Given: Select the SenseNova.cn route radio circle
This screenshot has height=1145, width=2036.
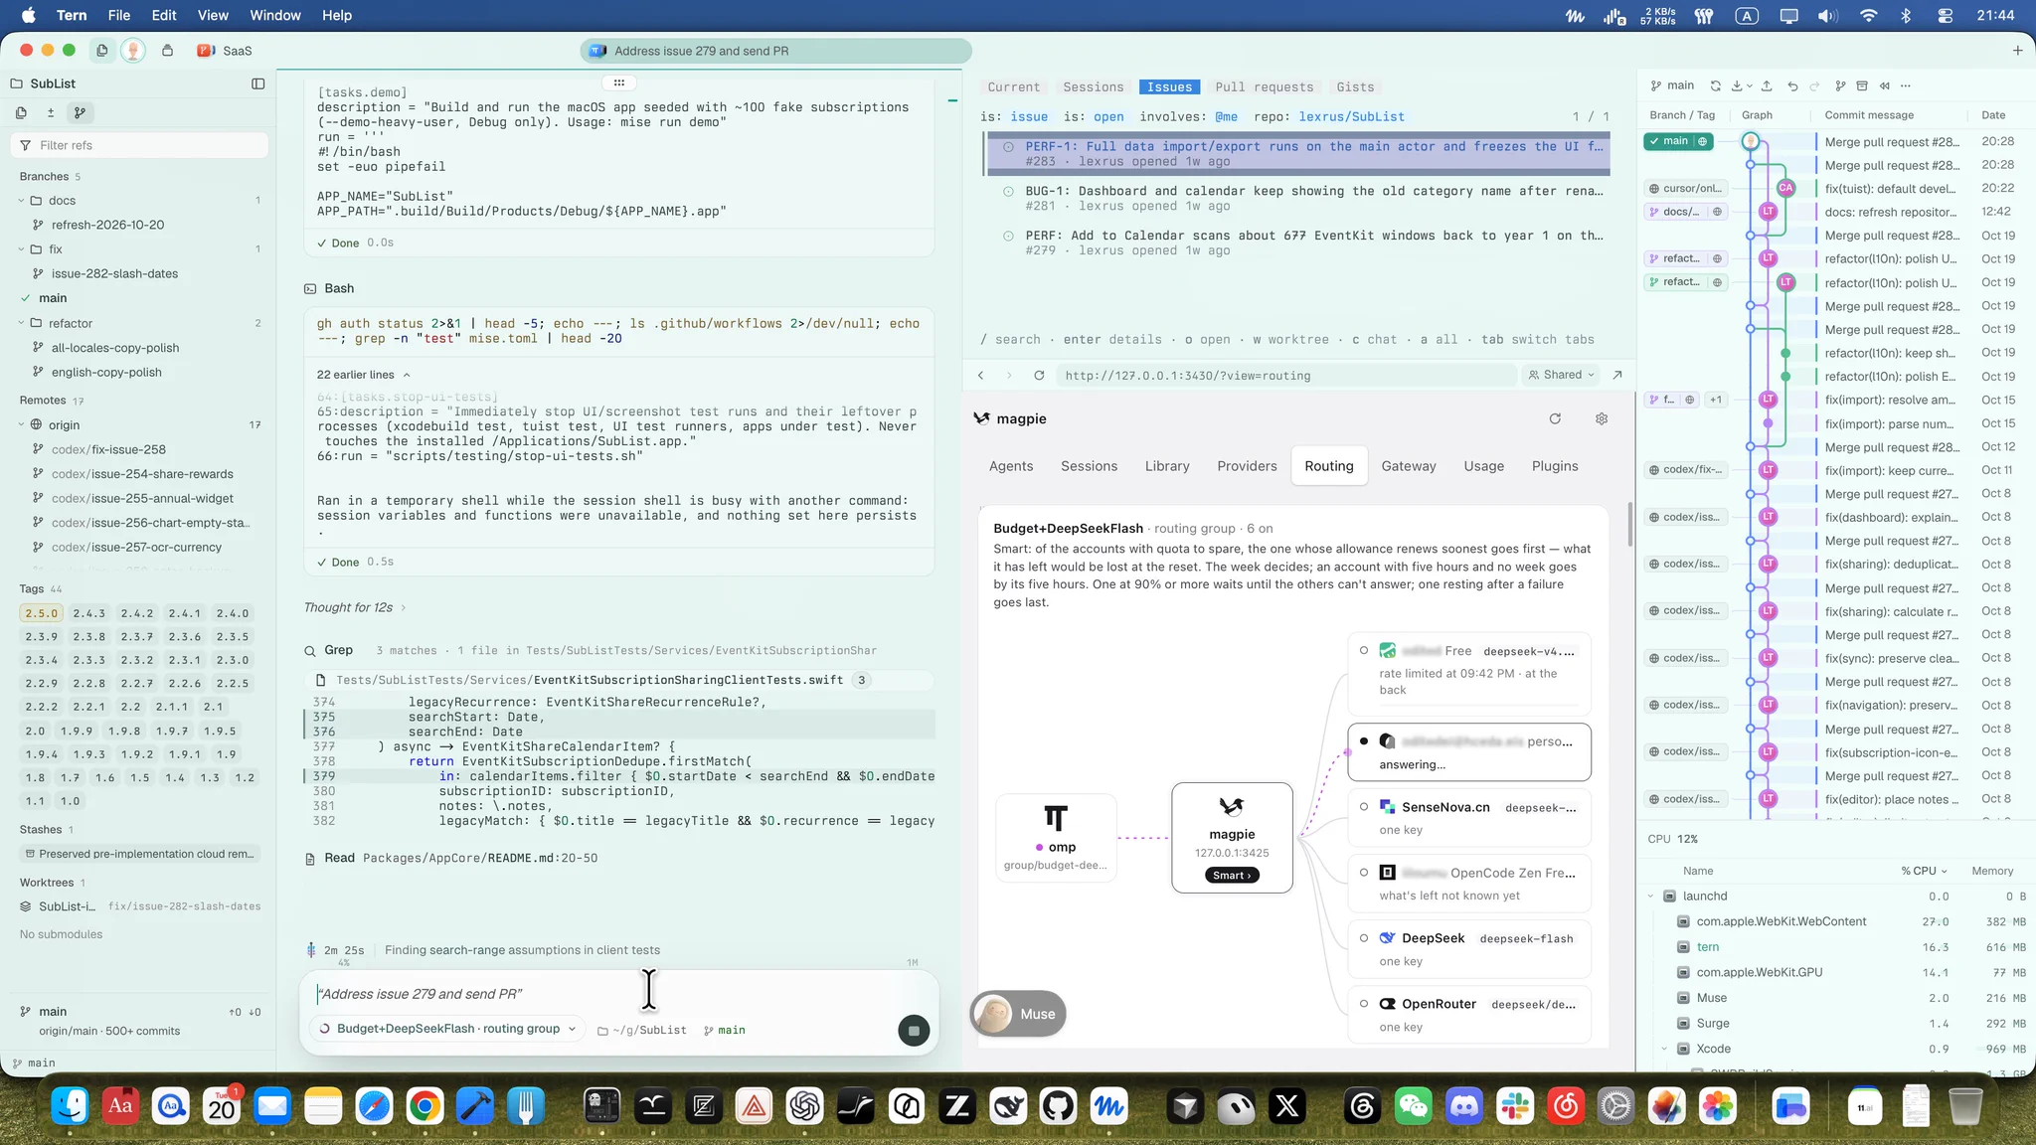Looking at the screenshot, I should 1364,807.
